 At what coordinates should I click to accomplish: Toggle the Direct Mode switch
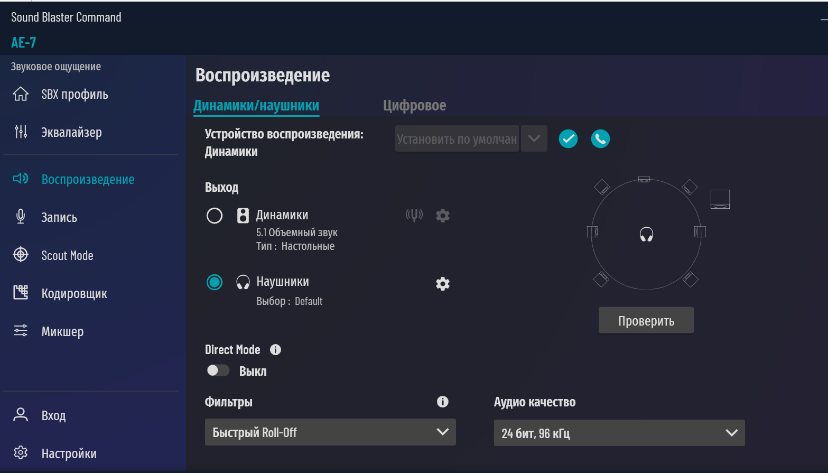(218, 370)
